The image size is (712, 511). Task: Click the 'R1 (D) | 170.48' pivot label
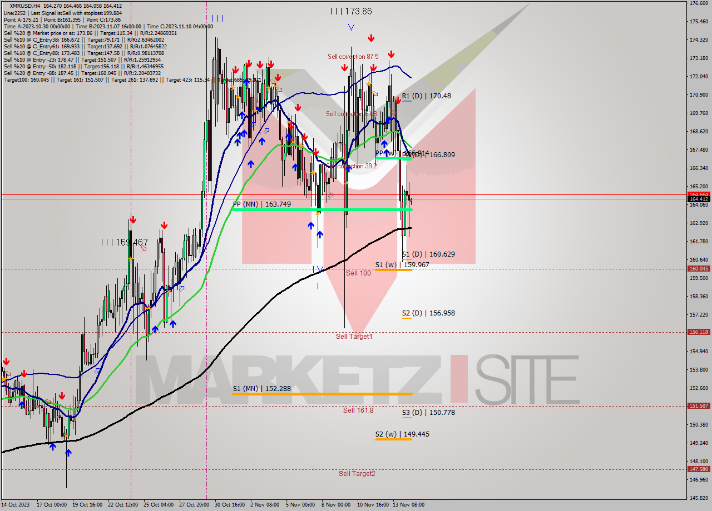(x=427, y=96)
